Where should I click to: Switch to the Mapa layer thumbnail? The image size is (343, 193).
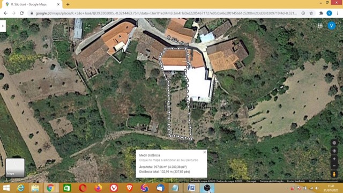(15, 168)
